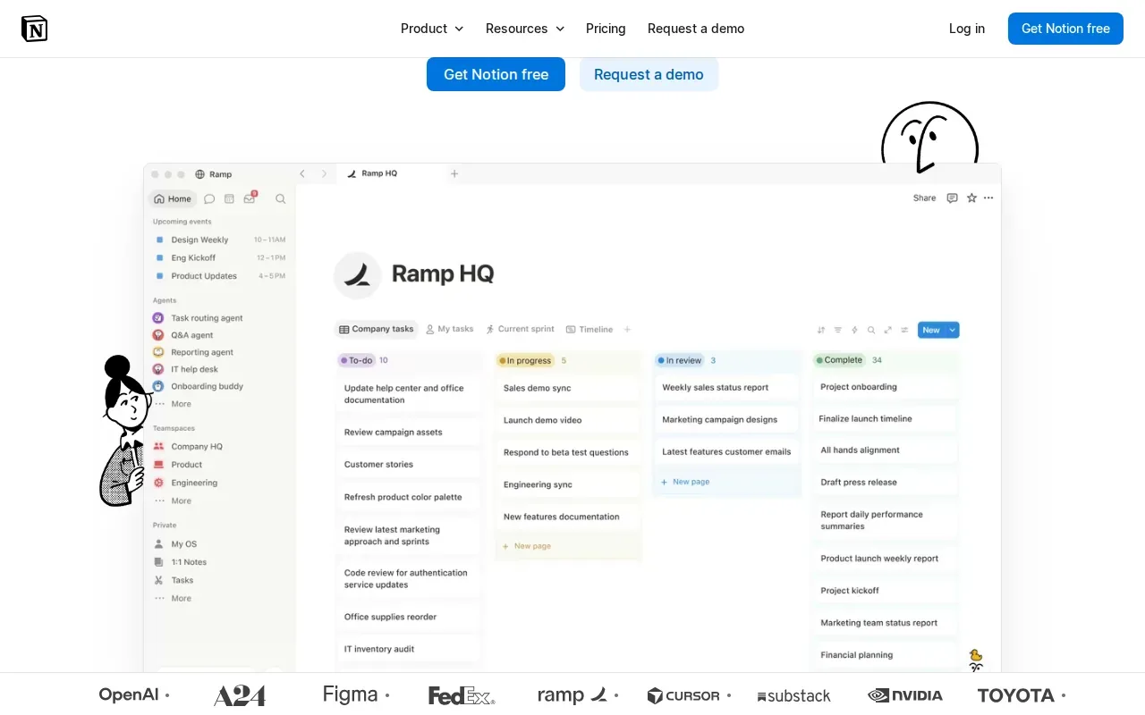1145x715 pixels.
Task: Open the inbox icon with red badge
Action: [x=250, y=198]
